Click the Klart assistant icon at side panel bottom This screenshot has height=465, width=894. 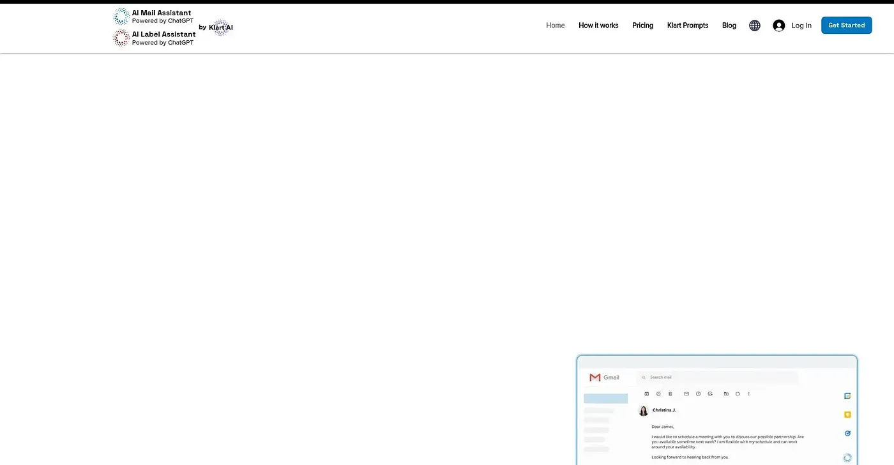[847, 457]
